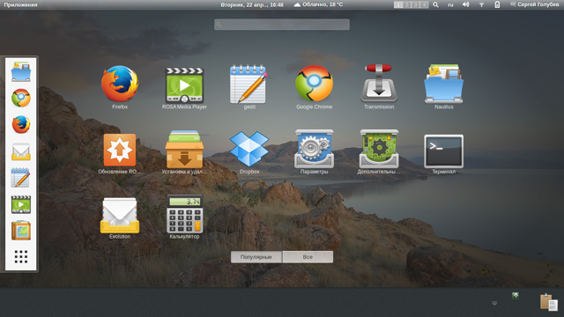Viewport: 564px width, 317px height.
Task: Open the mail envelope icon in the dock
Action: click(21, 151)
